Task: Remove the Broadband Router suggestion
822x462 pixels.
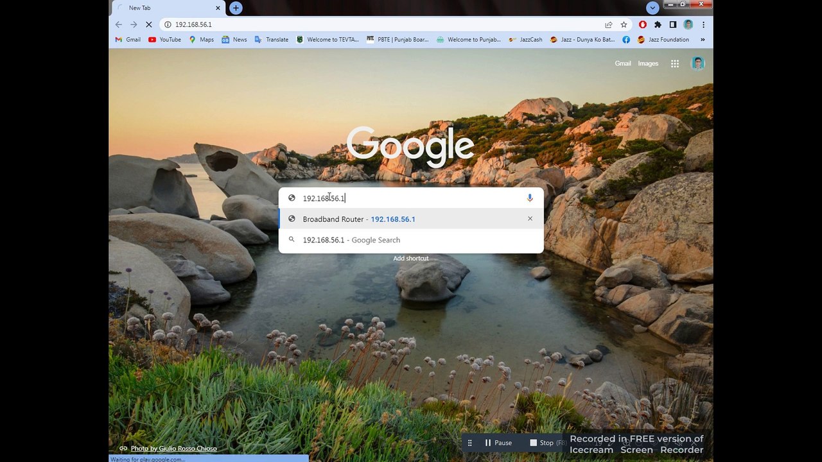Action: pyautogui.click(x=530, y=219)
